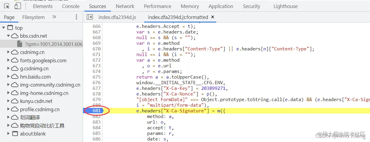This screenshot has width=370, height=142.
Task: Set breakpoint on line 677
Action: coord(96,88)
